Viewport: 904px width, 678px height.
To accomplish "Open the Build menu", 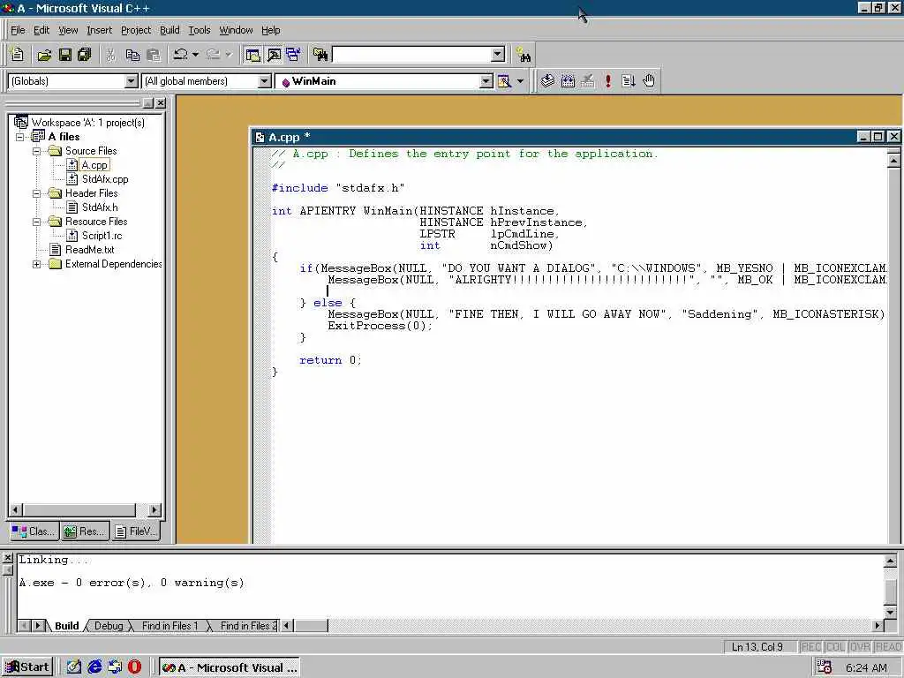I will point(169,30).
